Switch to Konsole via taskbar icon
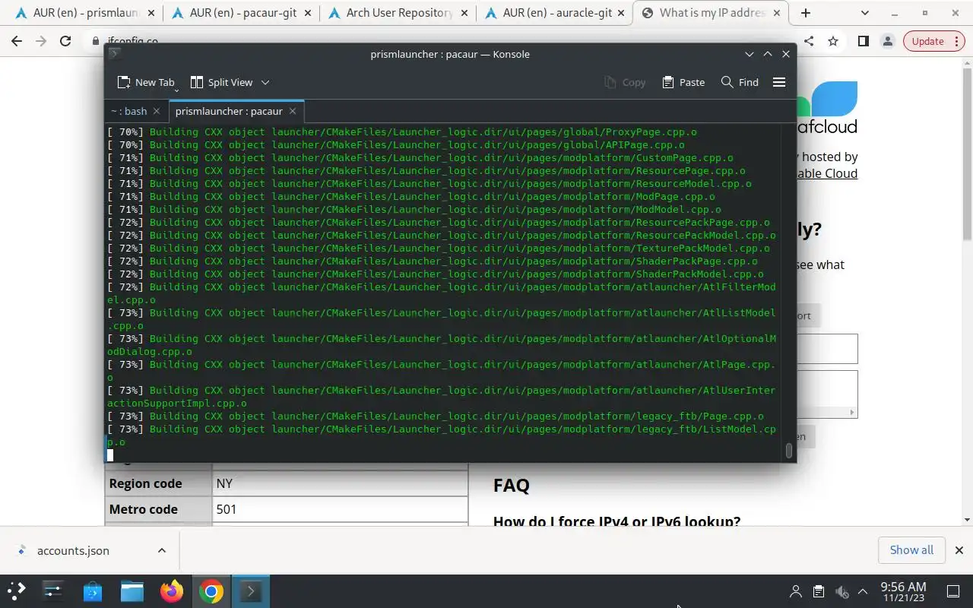973x608 pixels. click(251, 591)
